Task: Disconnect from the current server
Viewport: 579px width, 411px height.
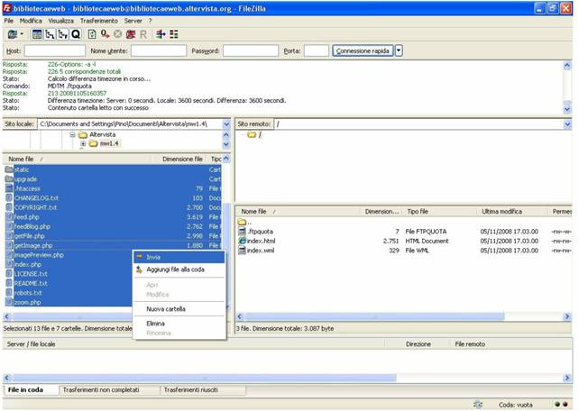Action: [131, 34]
